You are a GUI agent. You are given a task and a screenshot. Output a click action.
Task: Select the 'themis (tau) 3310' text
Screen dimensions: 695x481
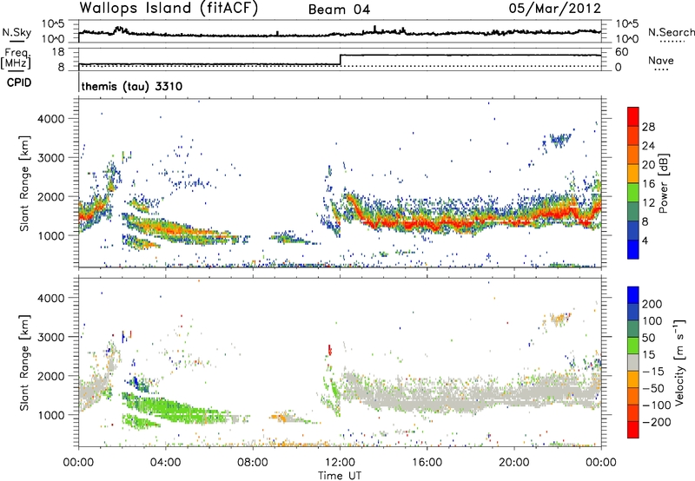click(x=132, y=86)
